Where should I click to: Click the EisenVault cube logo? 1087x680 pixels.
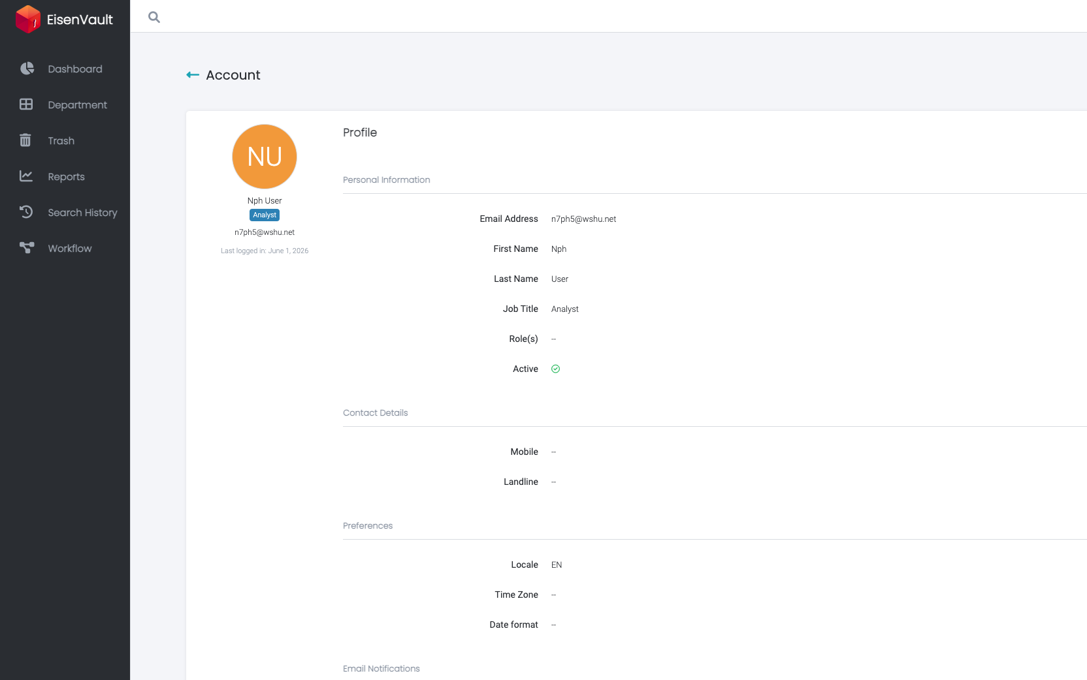(28, 19)
